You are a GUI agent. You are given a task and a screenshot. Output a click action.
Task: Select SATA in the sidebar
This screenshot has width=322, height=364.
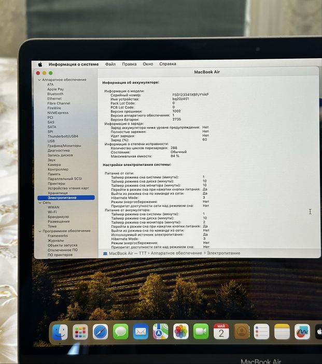pos(52,127)
